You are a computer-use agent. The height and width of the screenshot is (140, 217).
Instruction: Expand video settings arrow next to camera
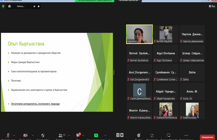pos(33,135)
